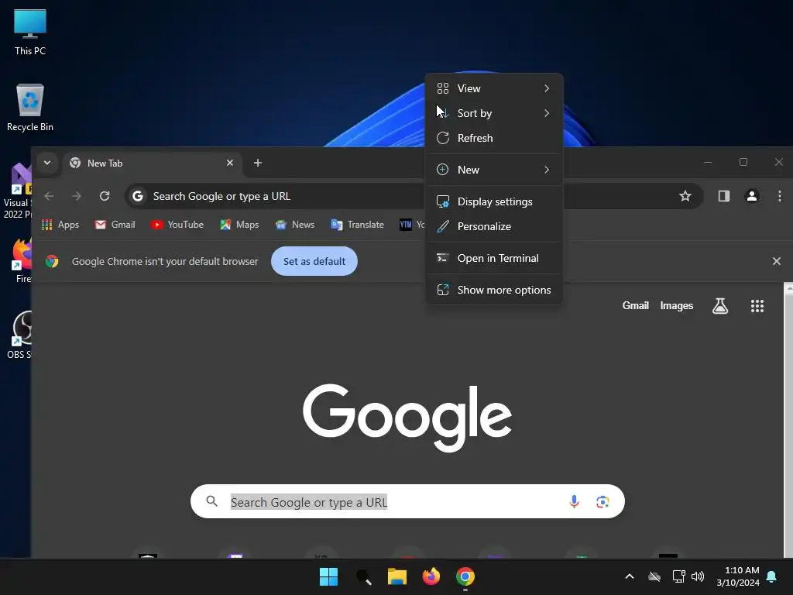Screen dimensions: 793x595
Task: Switch to Chrome on the taskbar
Action: coord(465,576)
